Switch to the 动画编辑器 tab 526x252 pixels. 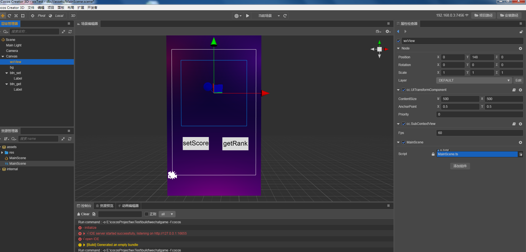(x=128, y=206)
